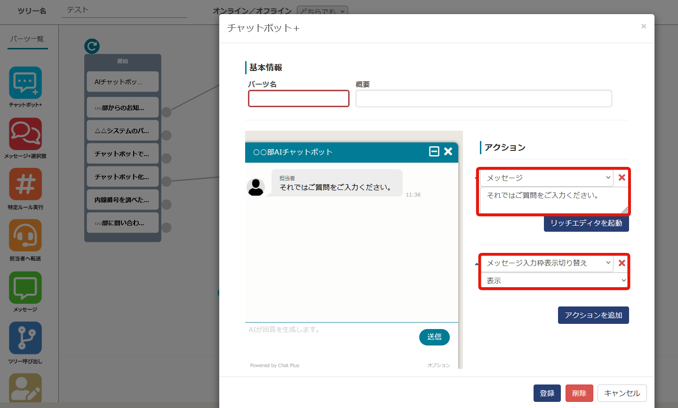
Task: Select the メッセージ+選択肢 part icon
Action: click(25, 134)
